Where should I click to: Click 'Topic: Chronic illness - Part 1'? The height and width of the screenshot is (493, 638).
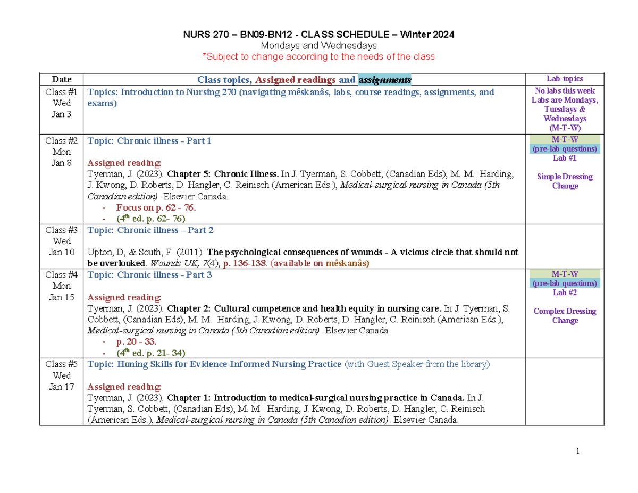(149, 141)
